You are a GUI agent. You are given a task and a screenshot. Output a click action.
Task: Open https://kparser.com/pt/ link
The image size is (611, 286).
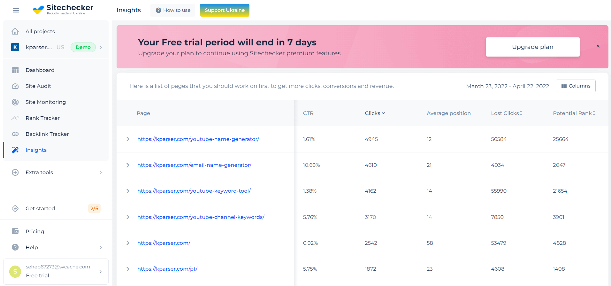click(167, 269)
